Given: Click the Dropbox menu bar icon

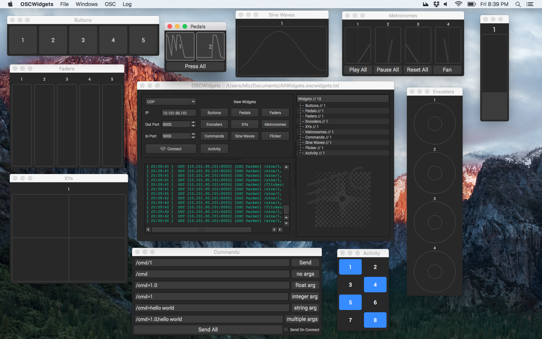Looking at the screenshot, I should [x=436, y=4].
